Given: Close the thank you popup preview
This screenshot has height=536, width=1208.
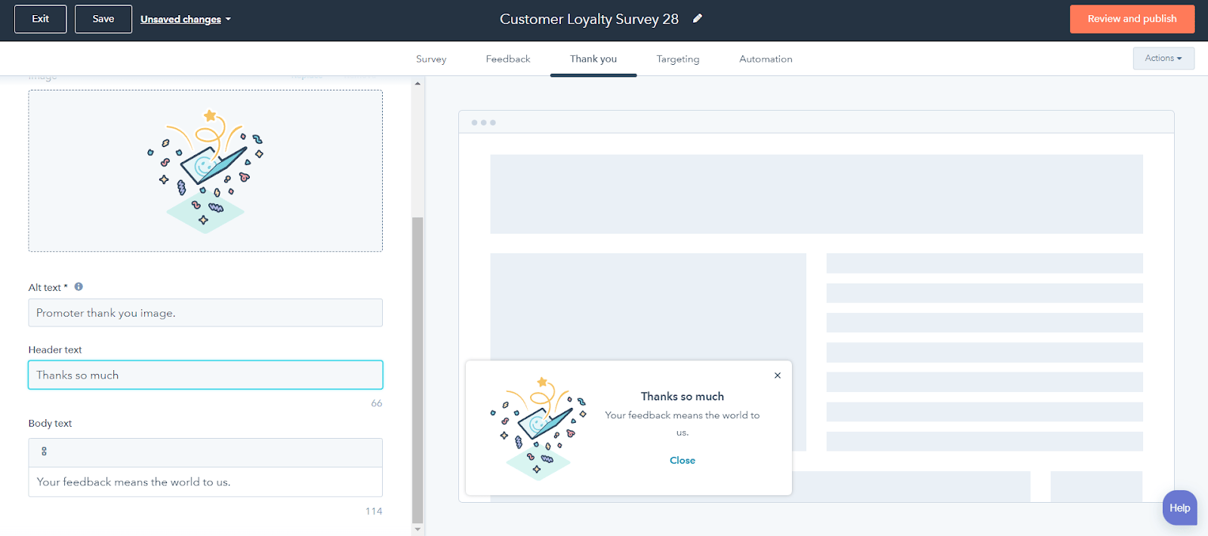Looking at the screenshot, I should point(777,375).
